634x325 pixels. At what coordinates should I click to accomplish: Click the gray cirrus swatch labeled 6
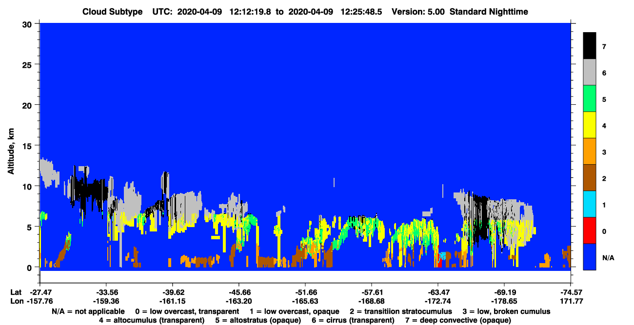[x=590, y=72]
